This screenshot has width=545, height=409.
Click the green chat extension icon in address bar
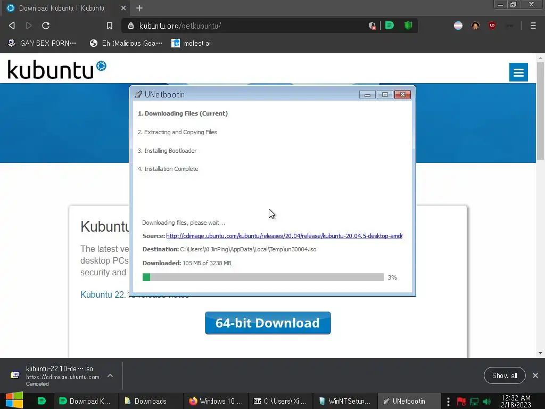click(x=390, y=26)
